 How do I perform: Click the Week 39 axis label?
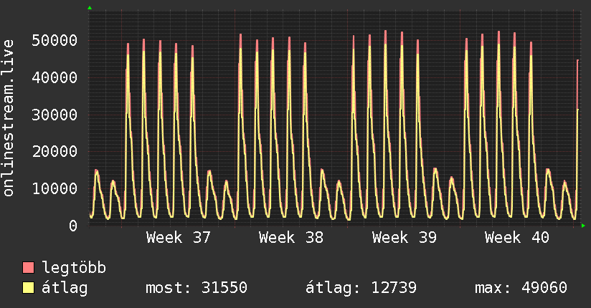pos(404,238)
